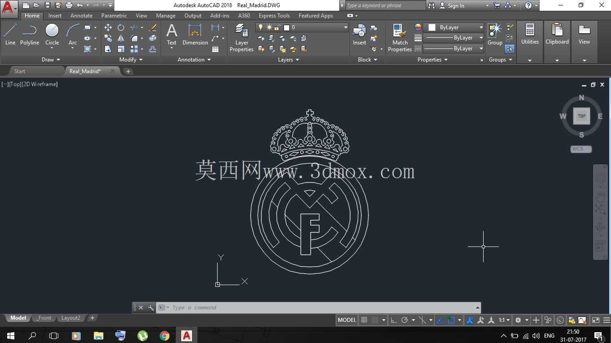Click Match Properties tool
The width and height of the screenshot is (611, 343).
[400, 38]
